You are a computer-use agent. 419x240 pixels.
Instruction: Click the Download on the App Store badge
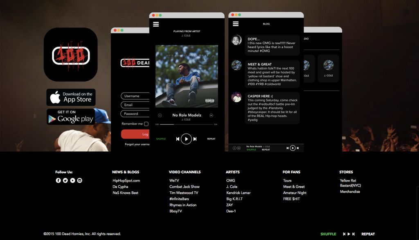70,97
